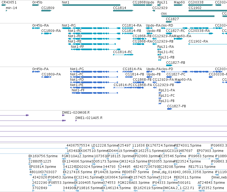This screenshot has height=192, width=227.
Task: Select the RpL31-RB transcript label
Action: [166, 57]
